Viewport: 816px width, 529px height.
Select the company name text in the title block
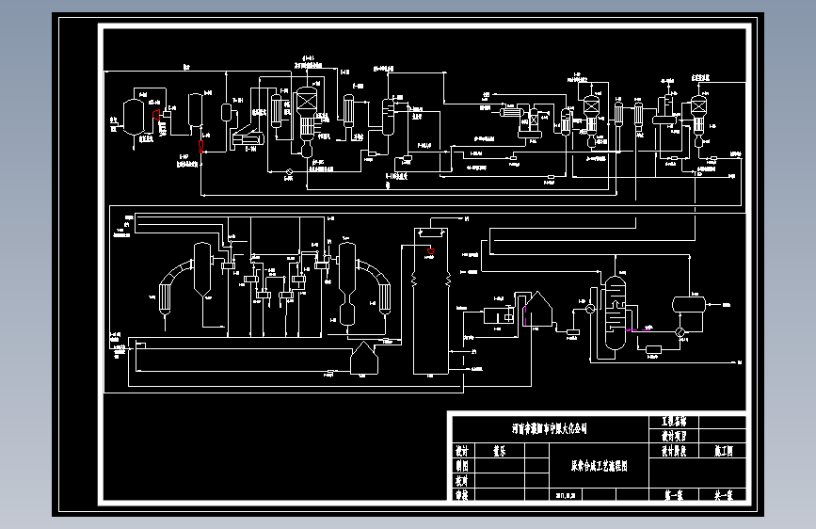(550, 429)
